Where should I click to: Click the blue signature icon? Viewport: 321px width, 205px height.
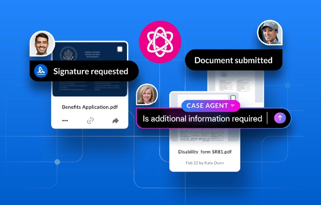pos(41,71)
